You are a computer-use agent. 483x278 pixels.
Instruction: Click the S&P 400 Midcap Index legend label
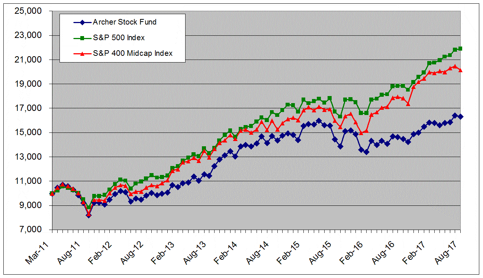(132, 53)
